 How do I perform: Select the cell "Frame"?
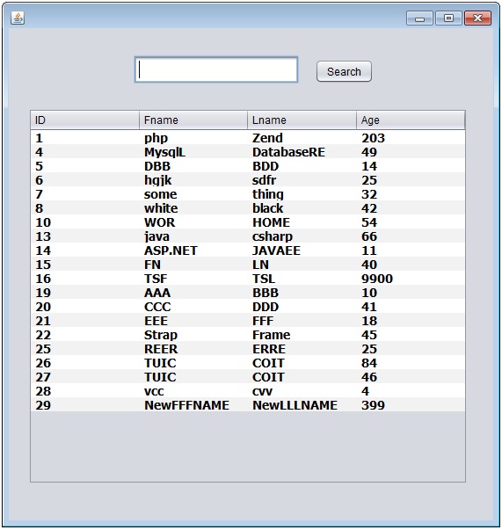point(302,335)
